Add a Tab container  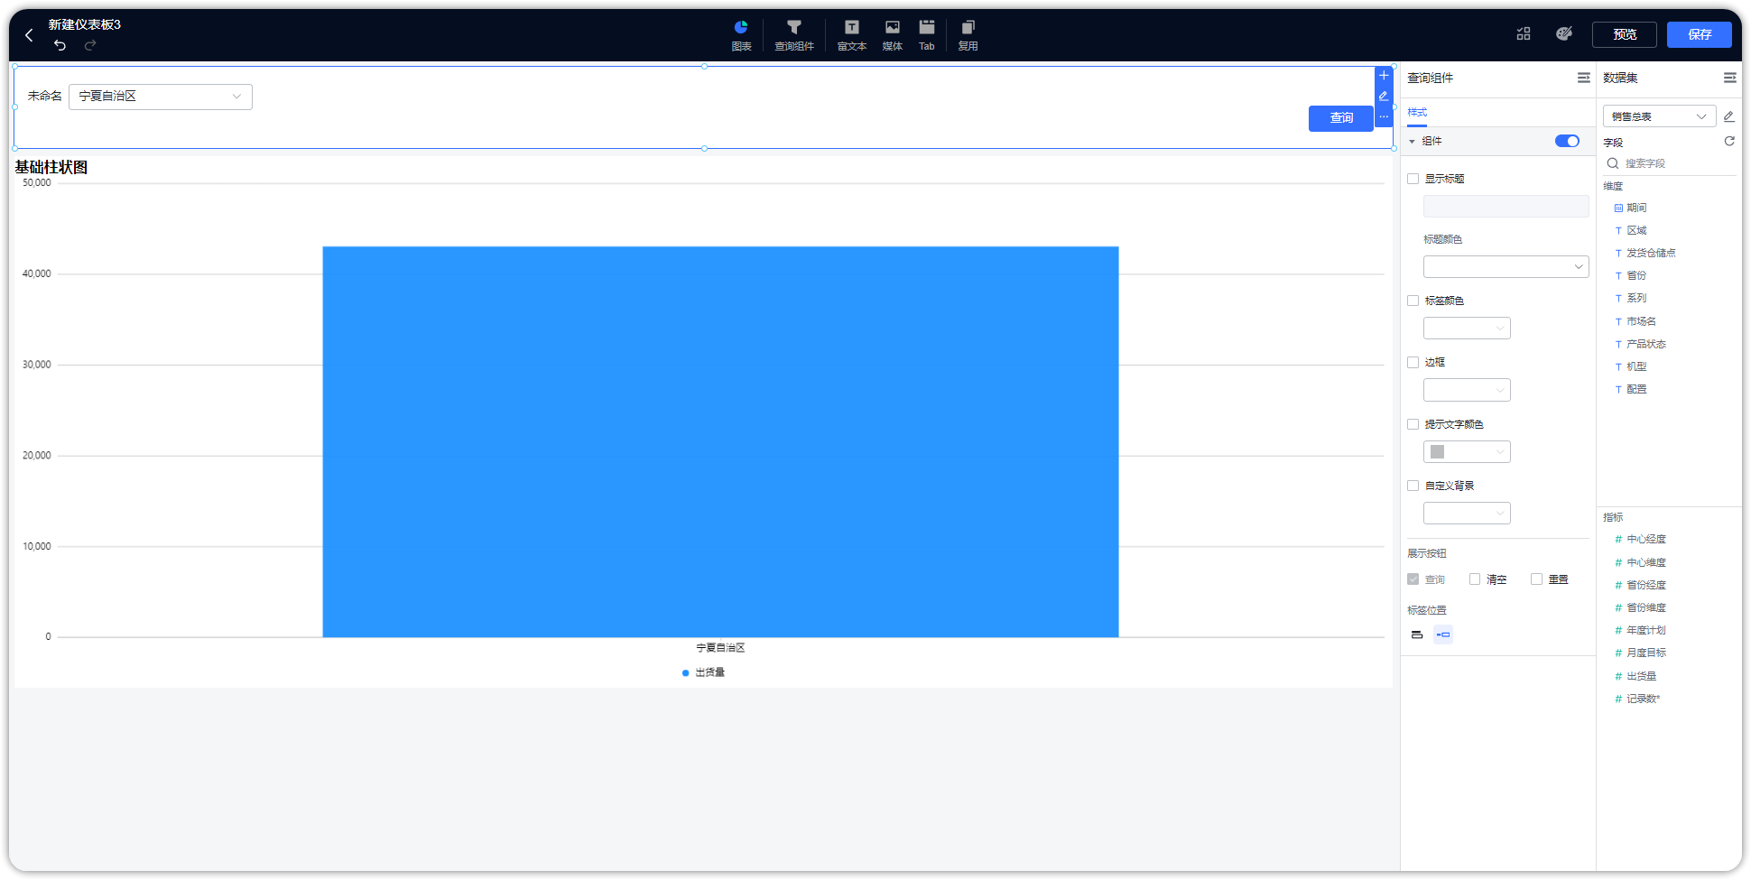coord(927,35)
